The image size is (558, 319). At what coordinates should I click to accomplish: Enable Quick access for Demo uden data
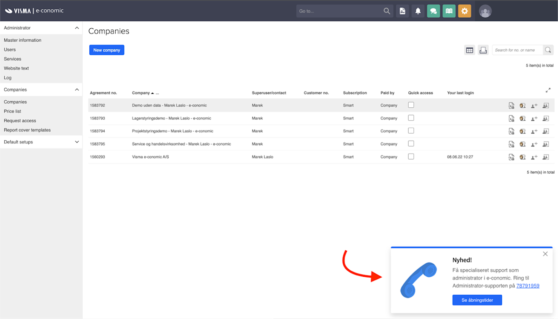(411, 105)
